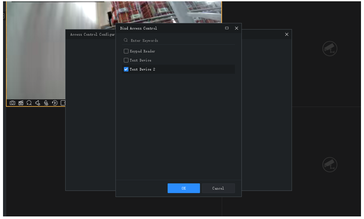Click the Enter Keywords search field
Image resolution: width=364 pixels, height=219 pixels.
pyautogui.click(x=179, y=40)
